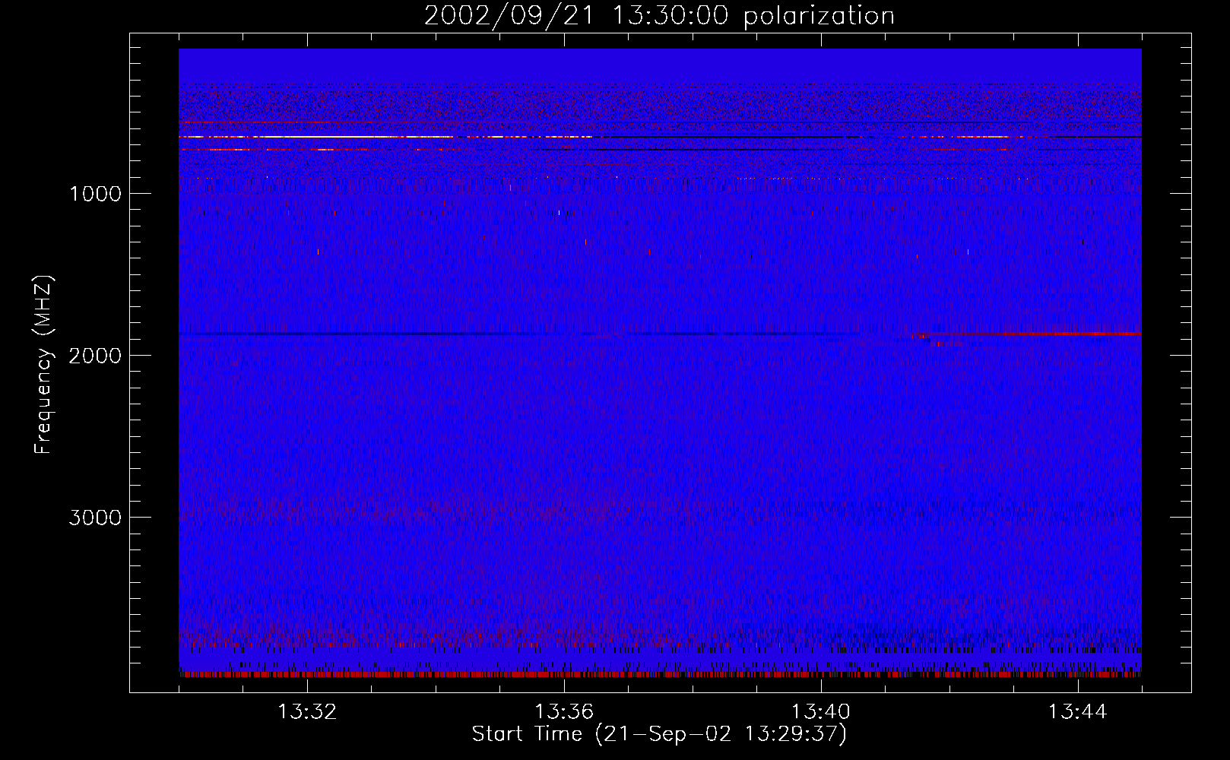Click the 3000 frequency tick label

(95, 518)
